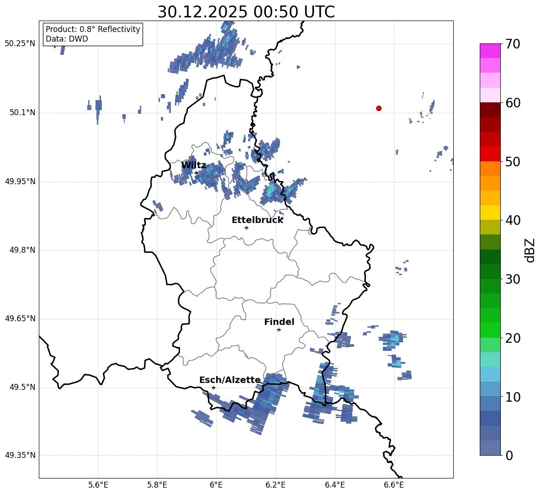Click the 49.35°N latitude label
Screen dimensions: 541x494
tap(20, 455)
